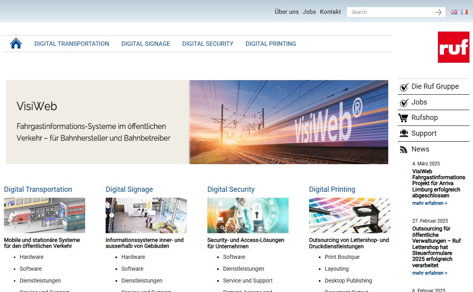Click the RSS feed icon next to News
Viewport: 473px width, 292px height.
point(403,150)
